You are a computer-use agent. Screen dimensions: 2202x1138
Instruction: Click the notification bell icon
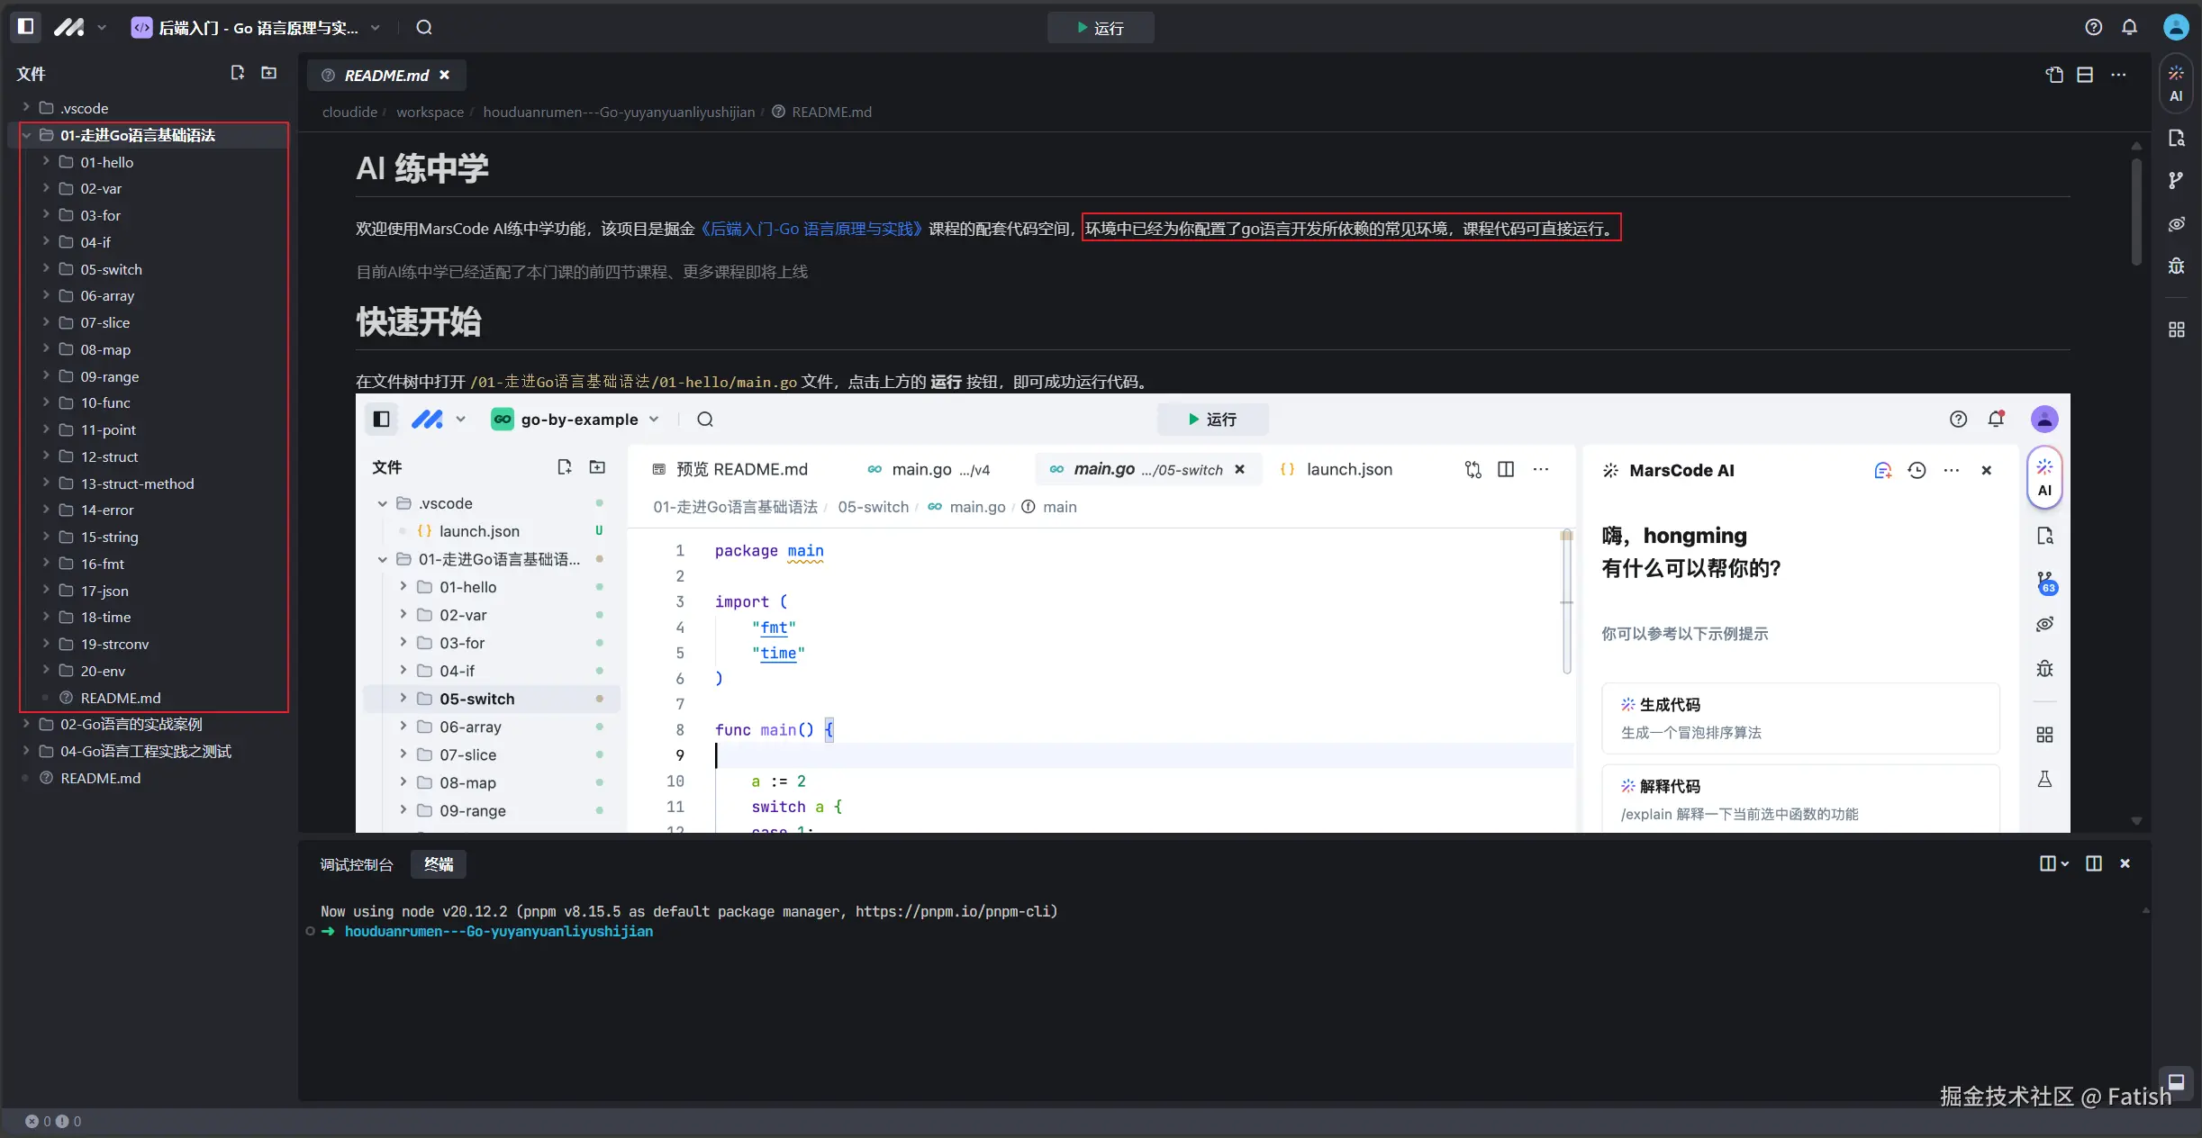pyautogui.click(x=2129, y=28)
